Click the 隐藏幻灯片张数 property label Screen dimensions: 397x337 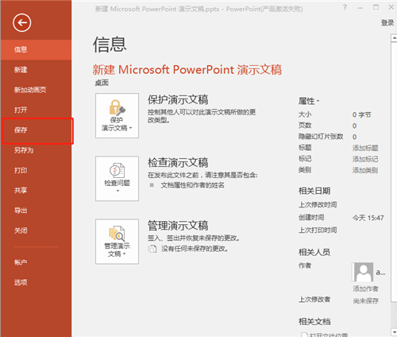tap(321, 137)
